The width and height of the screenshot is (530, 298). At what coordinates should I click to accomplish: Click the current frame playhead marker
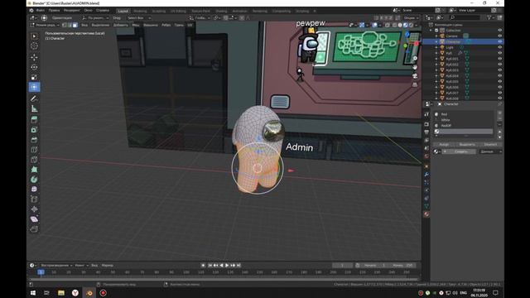(41, 272)
